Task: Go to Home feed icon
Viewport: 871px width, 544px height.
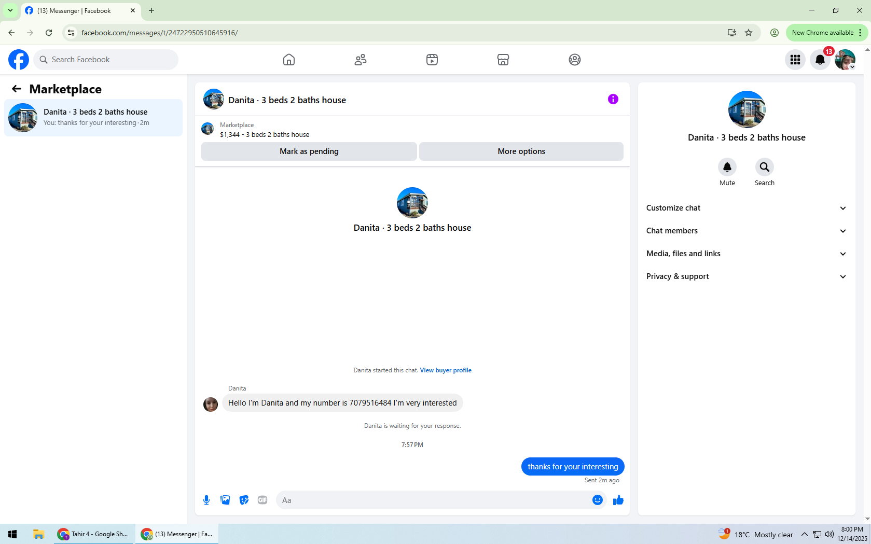Action: click(x=289, y=60)
